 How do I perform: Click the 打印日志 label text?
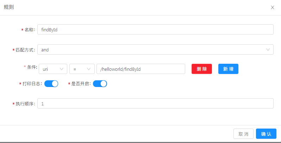pyautogui.click(x=31, y=84)
